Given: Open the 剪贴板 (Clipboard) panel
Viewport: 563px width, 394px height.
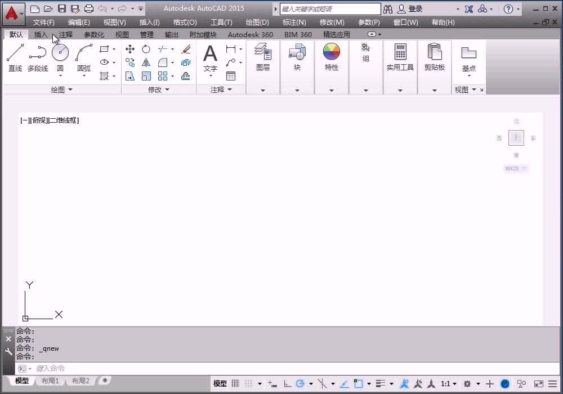Looking at the screenshot, I should click(x=435, y=57).
